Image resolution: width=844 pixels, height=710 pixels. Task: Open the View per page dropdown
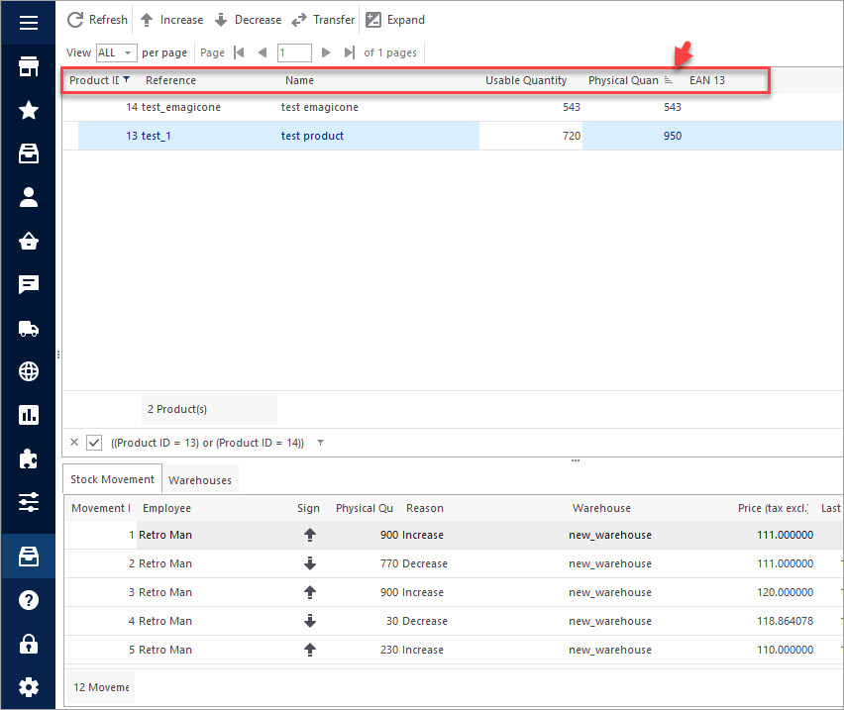click(x=116, y=52)
